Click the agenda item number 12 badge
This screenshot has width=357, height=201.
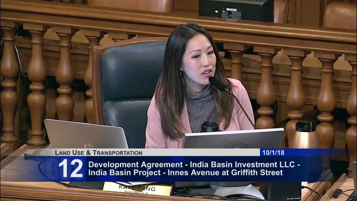(x=71, y=168)
